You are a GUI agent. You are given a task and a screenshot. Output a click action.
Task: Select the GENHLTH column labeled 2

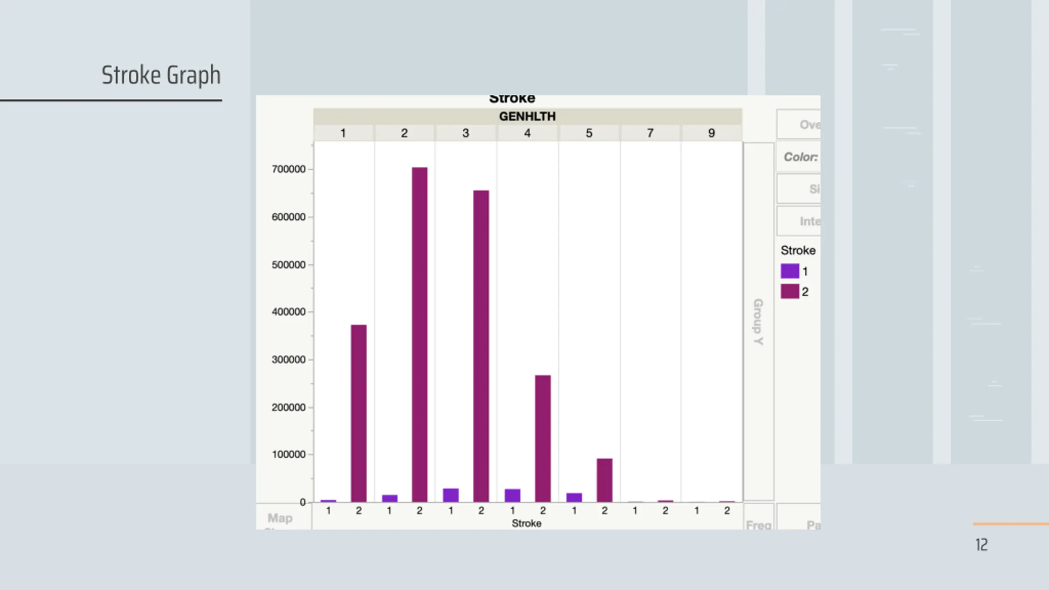tap(404, 133)
